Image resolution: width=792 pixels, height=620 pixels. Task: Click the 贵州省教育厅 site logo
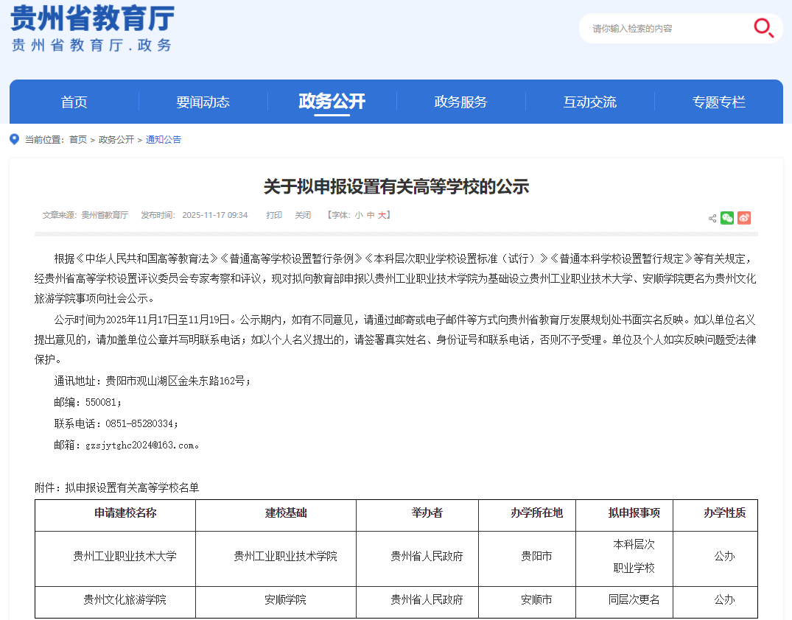click(92, 29)
